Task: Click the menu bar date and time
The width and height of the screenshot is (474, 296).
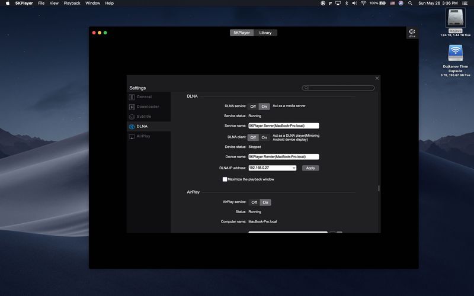Action: point(438,3)
